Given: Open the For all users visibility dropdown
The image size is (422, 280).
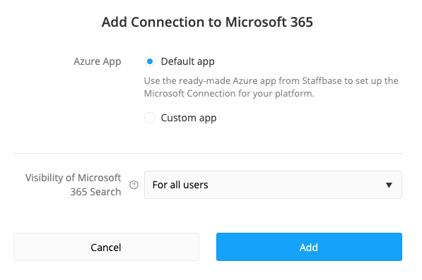Looking at the screenshot, I should tap(273, 185).
